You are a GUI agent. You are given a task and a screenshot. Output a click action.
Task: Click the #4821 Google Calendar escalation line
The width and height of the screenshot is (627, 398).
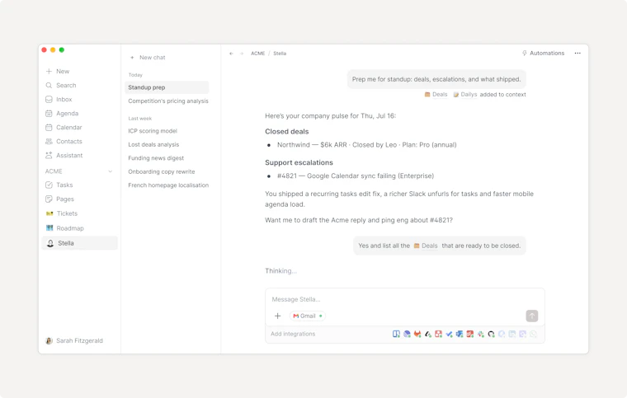pyautogui.click(x=355, y=176)
